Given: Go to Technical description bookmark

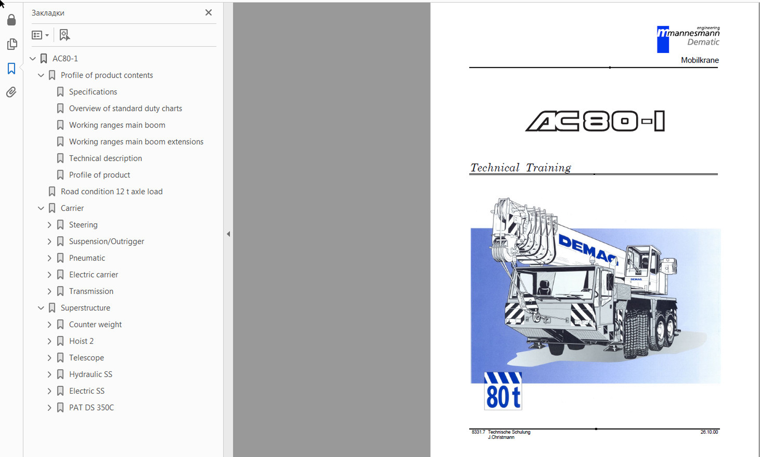Looking at the screenshot, I should coord(105,158).
